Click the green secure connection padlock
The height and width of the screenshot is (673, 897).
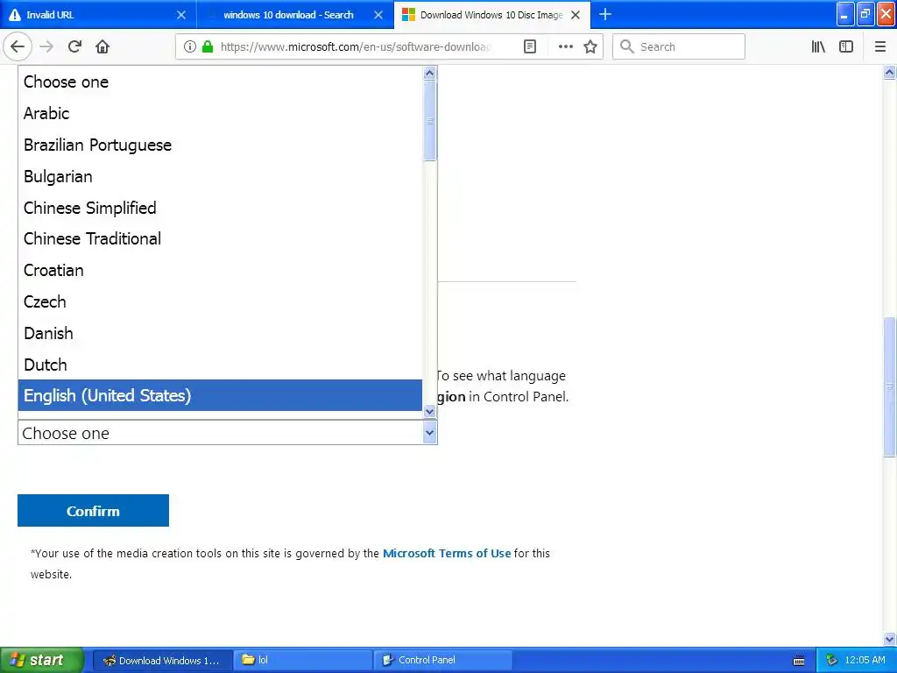[x=208, y=47]
